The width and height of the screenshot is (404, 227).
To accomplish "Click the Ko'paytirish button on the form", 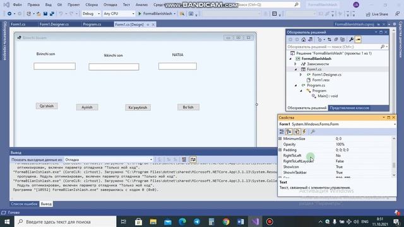I will [138, 108].
